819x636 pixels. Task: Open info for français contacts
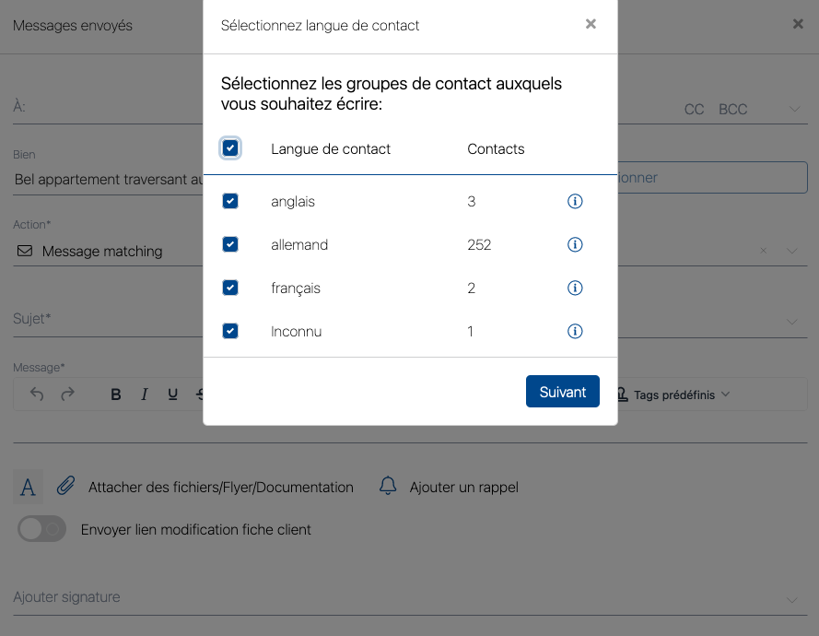tap(575, 288)
